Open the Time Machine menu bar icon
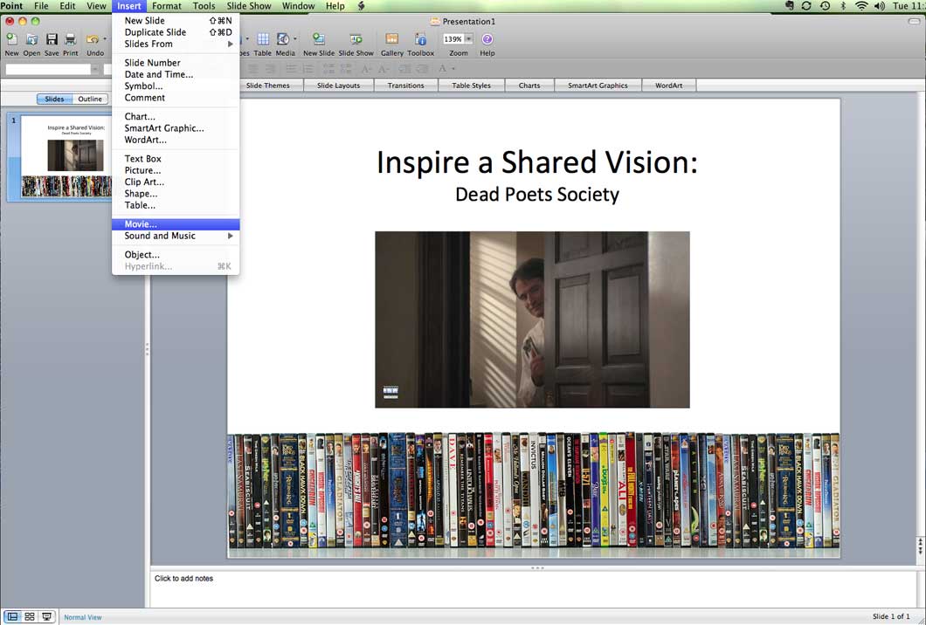926x625 pixels. click(x=825, y=6)
